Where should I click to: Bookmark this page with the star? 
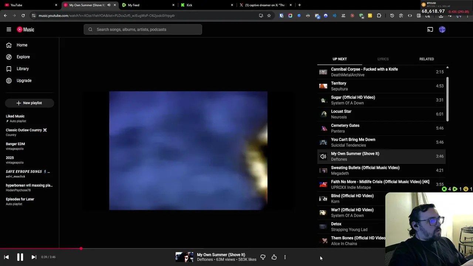(269, 16)
